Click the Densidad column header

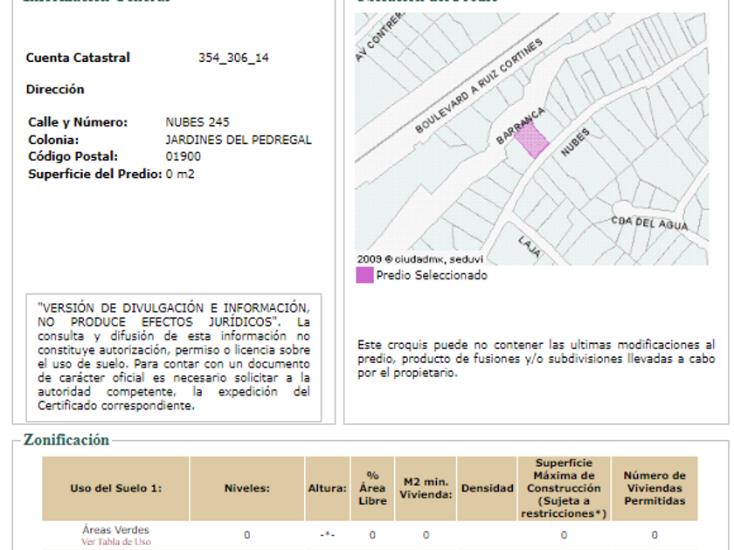tap(488, 488)
